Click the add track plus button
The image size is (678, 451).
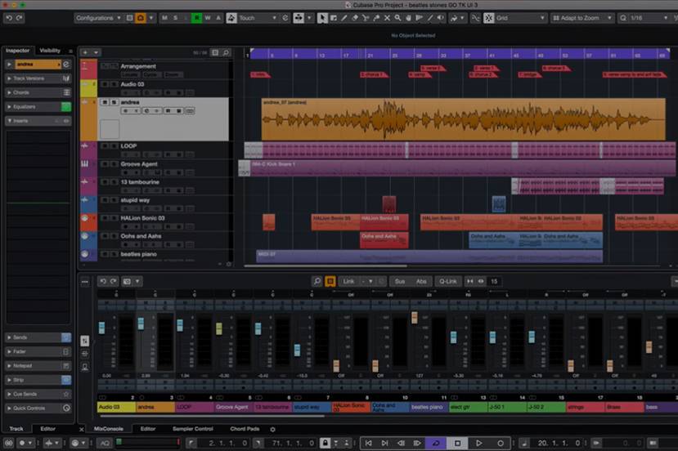[85, 53]
